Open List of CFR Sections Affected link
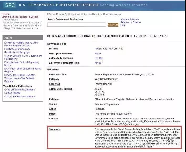 pos(20,97)
